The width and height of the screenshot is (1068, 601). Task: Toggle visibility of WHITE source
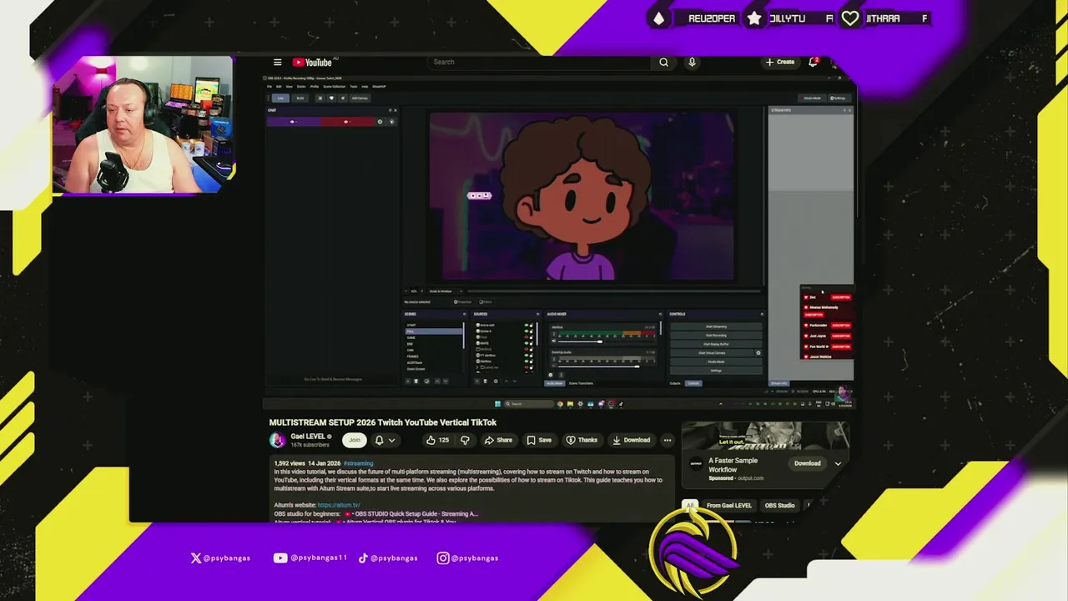tap(526, 343)
